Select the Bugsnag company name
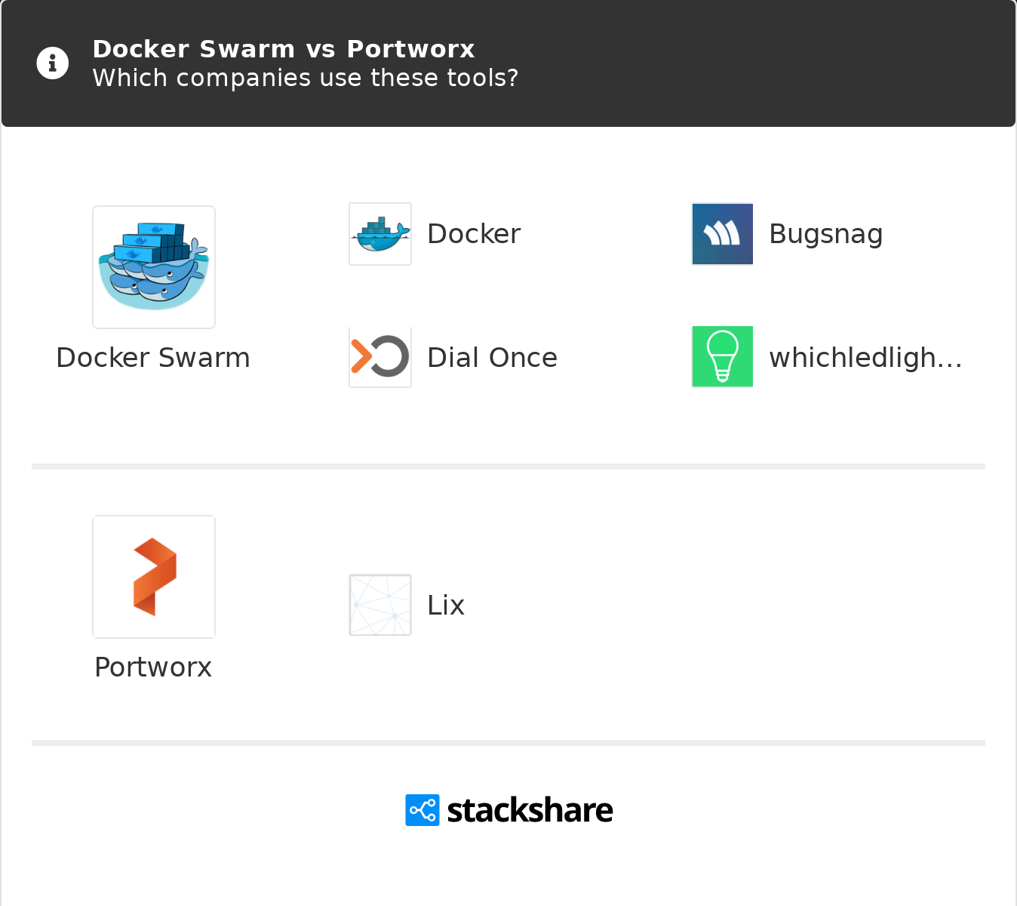 (x=825, y=234)
